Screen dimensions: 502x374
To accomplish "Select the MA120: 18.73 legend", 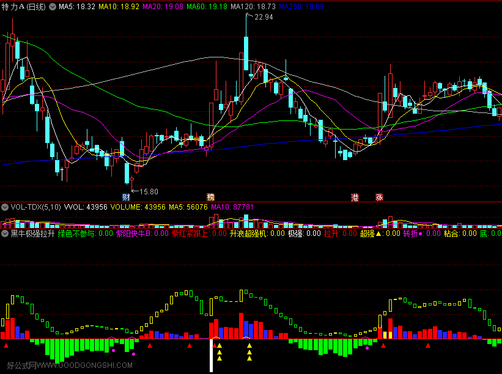I will pos(253,7).
